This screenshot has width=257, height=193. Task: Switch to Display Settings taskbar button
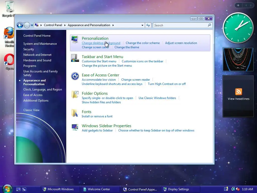tap(180, 189)
